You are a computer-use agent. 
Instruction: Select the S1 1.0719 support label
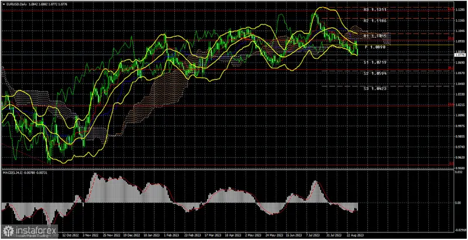[375, 62]
